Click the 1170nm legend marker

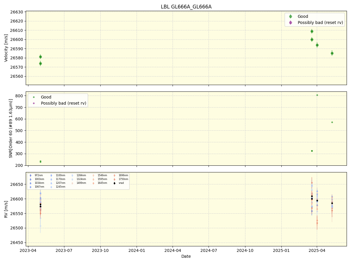click(51, 179)
